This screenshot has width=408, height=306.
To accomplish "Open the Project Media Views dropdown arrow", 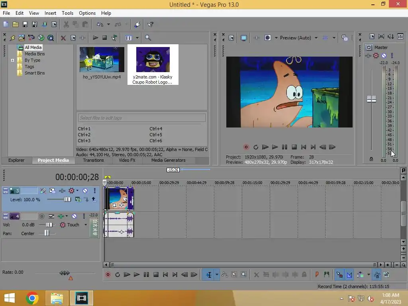I will coord(137,38).
